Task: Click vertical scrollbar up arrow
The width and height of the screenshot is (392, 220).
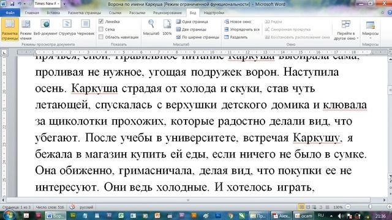Action: coord(390,59)
